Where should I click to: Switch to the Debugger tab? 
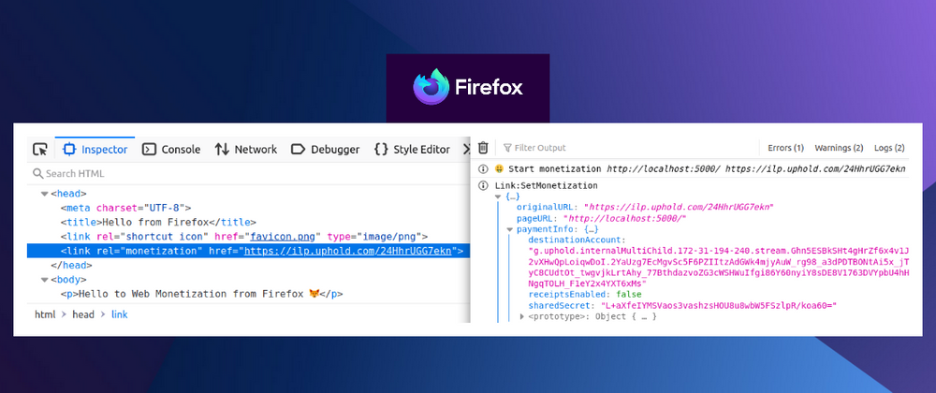[x=325, y=149]
